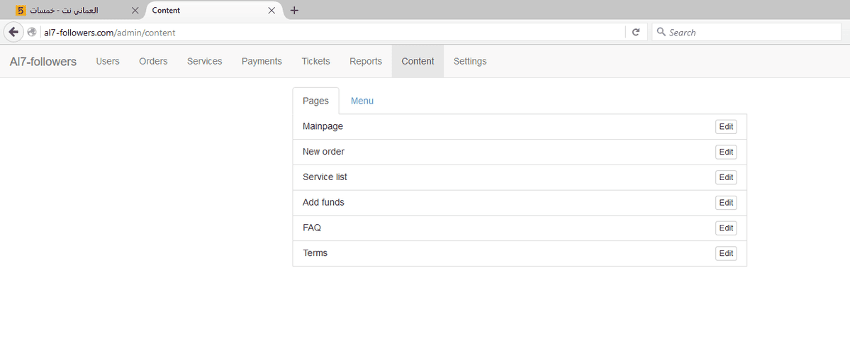The image size is (850, 351).
Task: Click the browser back arrow button
Action: click(13, 32)
